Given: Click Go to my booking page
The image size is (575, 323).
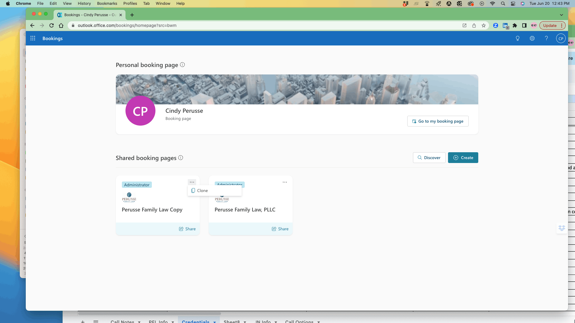Looking at the screenshot, I should pos(438,121).
